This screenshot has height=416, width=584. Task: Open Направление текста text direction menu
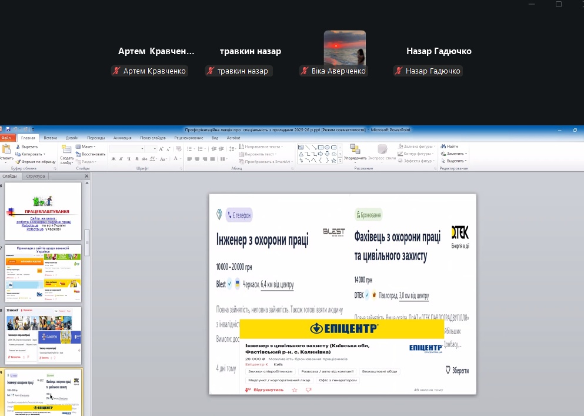261,147
